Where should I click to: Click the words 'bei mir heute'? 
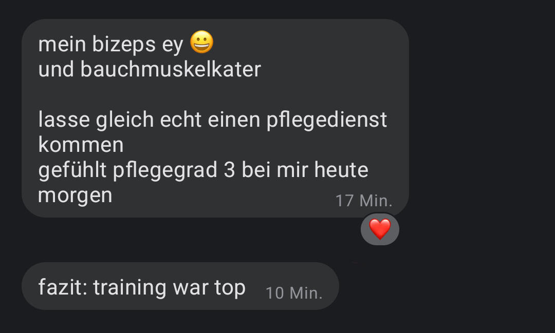305,169
